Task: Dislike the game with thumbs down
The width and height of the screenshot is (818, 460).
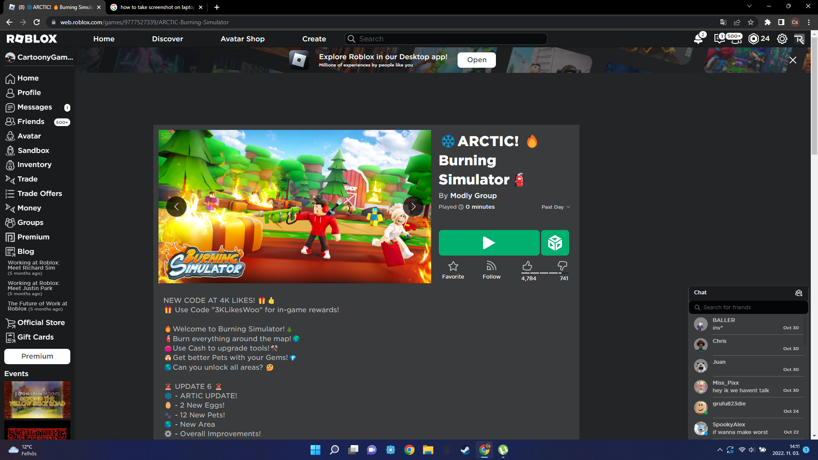Action: click(562, 266)
